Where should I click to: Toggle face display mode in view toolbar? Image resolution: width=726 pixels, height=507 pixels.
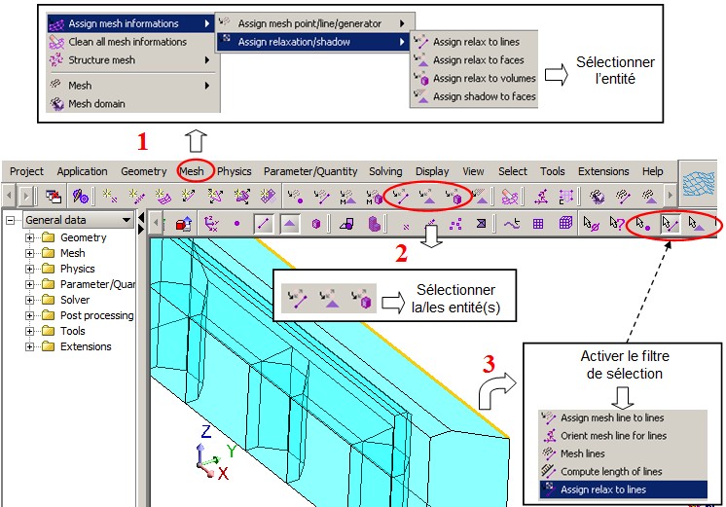click(290, 224)
